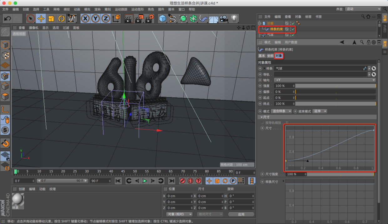Select 样条约束 in object manager

click(x=276, y=29)
